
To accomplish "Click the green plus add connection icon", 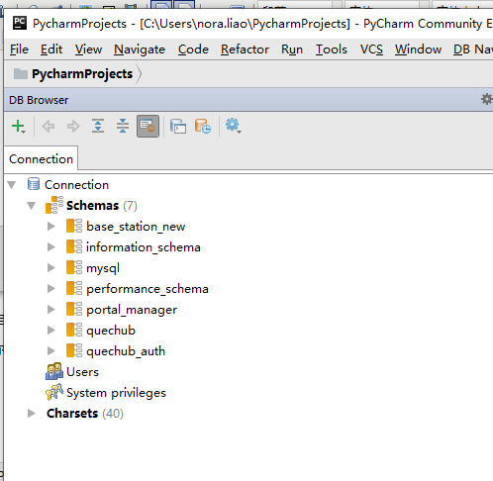I will tap(18, 127).
